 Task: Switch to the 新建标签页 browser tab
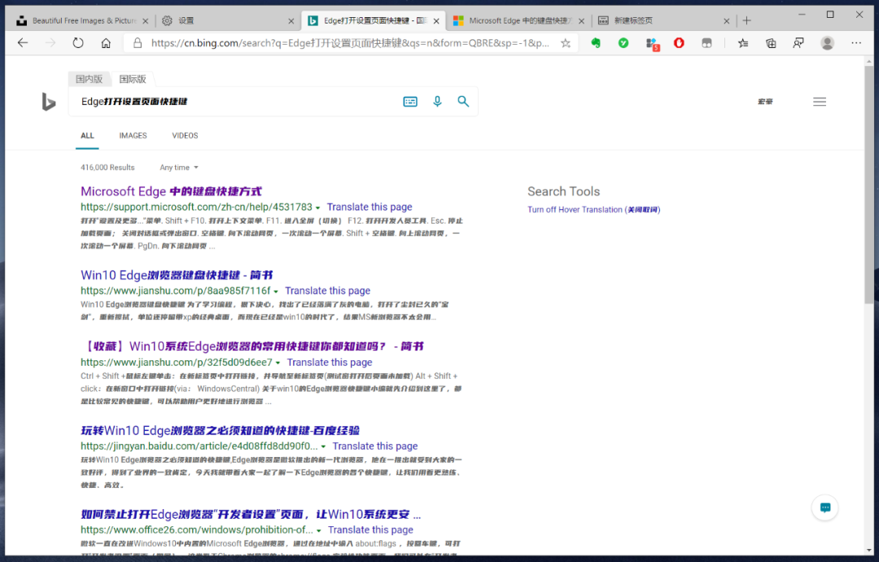(x=633, y=20)
